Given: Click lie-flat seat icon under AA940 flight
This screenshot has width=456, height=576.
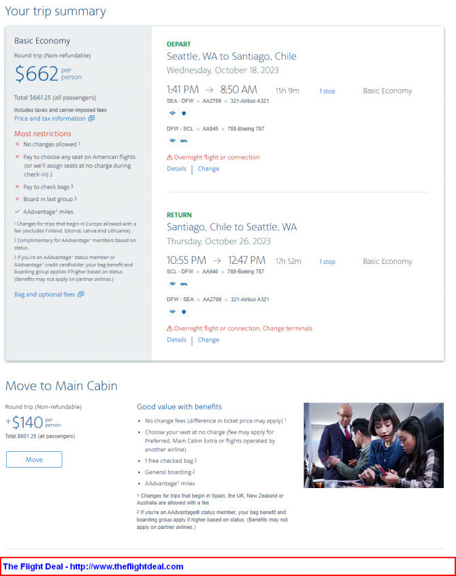Looking at the screenshot, I should coord(184,284).
